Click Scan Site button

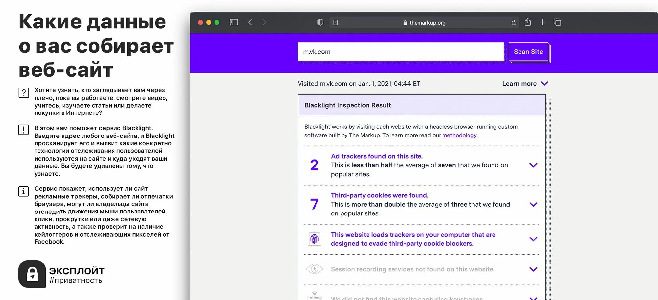pos(528,52)
